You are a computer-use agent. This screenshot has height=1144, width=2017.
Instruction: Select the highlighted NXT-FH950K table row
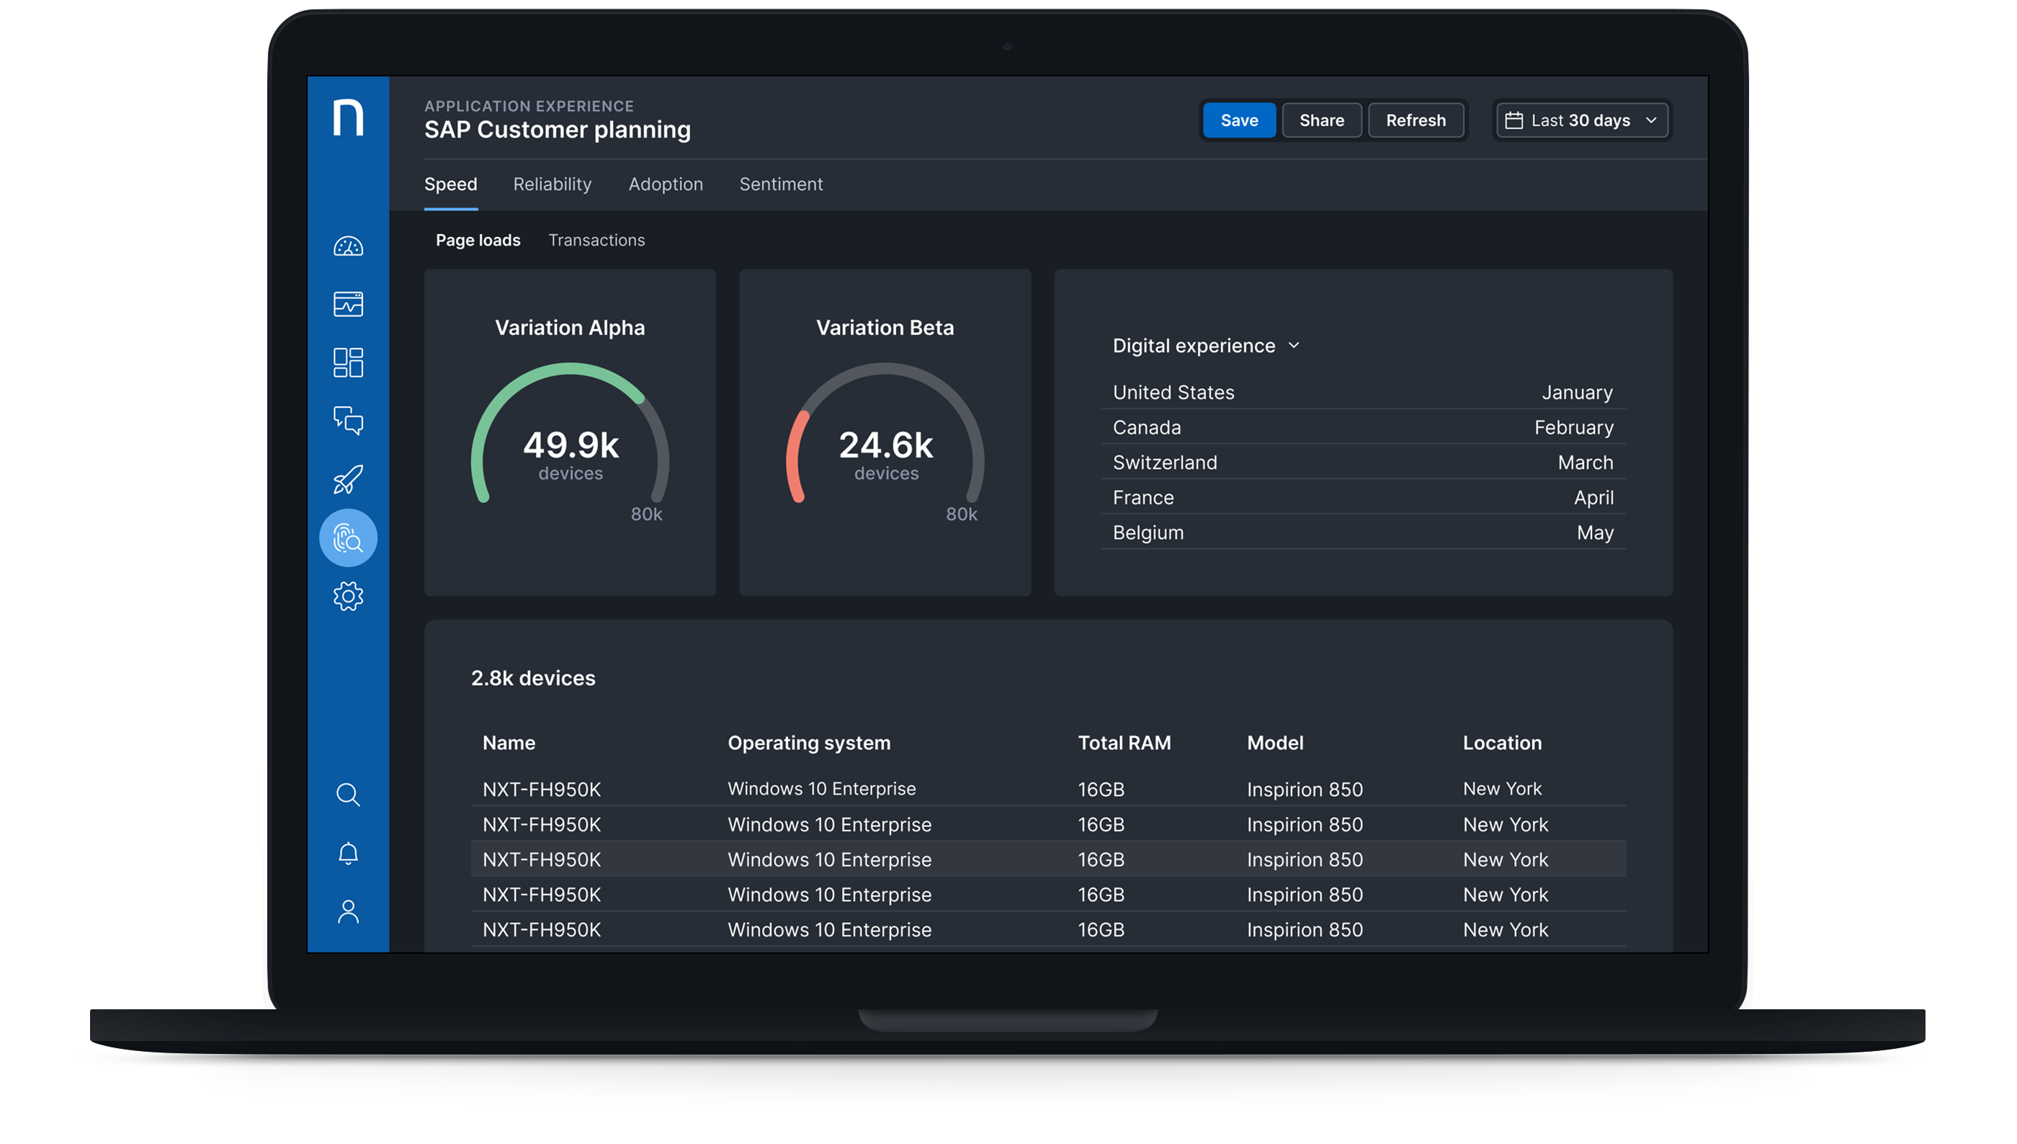click(x=1049, y=859)
